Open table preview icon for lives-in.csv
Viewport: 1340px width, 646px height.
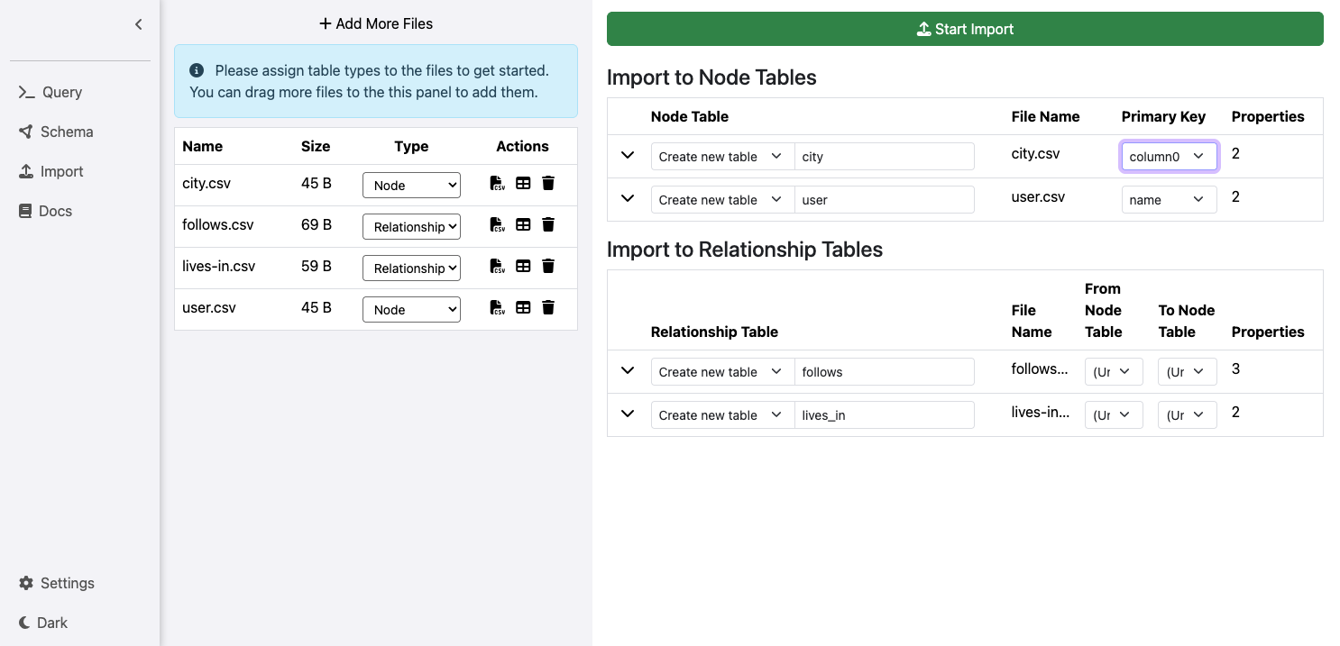pos(523,267)
